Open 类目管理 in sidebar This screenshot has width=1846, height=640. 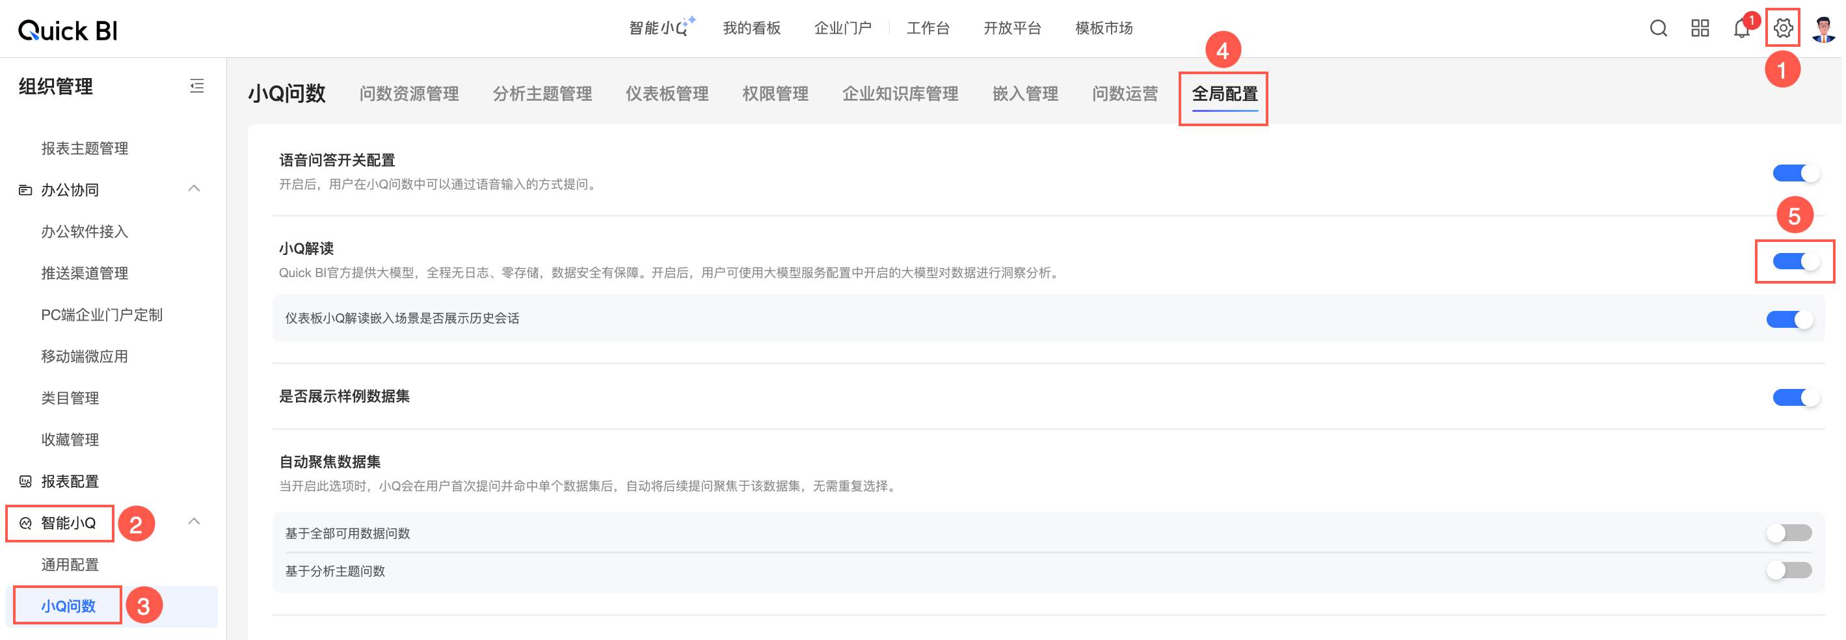coord(70,398)
